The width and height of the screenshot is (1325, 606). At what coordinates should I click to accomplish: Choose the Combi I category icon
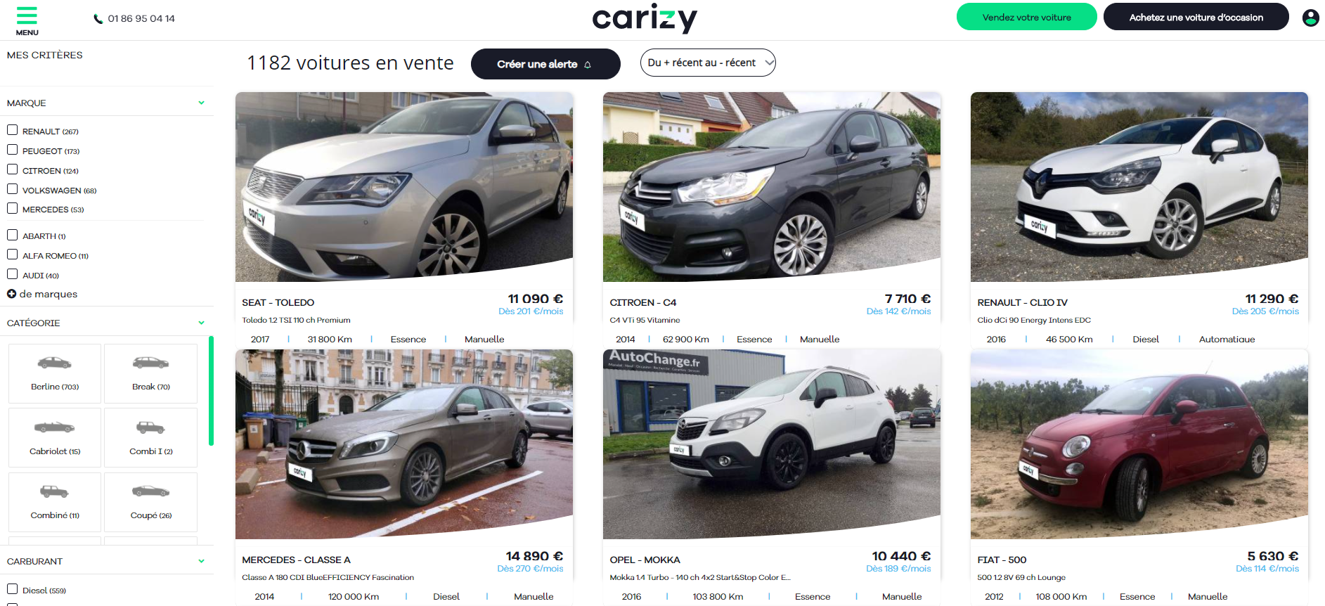pyautogui.click(x=150, y=427)
